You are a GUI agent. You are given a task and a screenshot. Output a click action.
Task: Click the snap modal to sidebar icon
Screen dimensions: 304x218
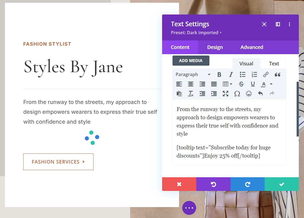[x=278, y=24]
